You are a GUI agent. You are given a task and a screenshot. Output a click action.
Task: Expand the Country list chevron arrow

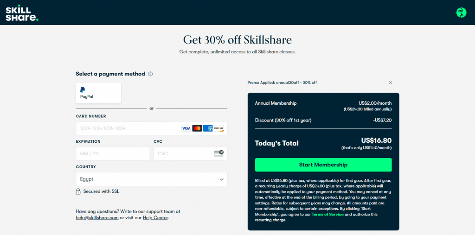(221, 179)
